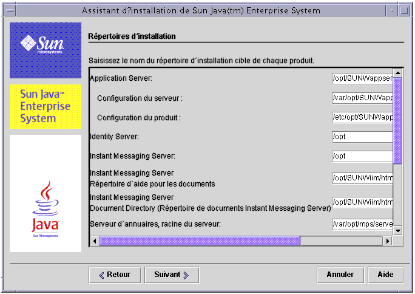Click the Retour back button
The image size is (415, 294).
[x=115, y=275]
